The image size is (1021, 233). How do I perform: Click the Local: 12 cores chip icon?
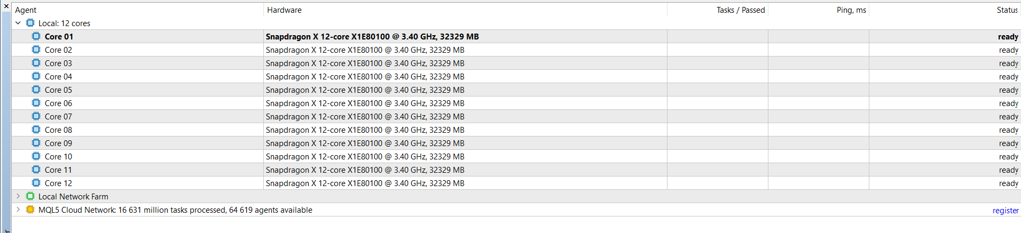30,23
